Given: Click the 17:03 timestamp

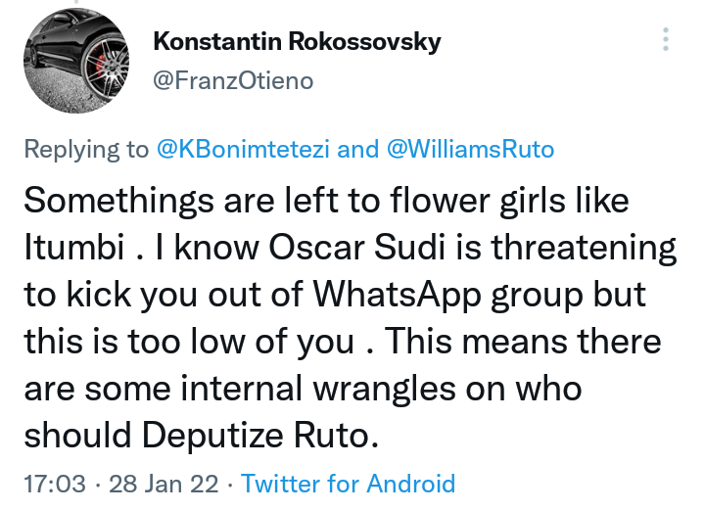Looking at the screenshot, I should (55, 484).
